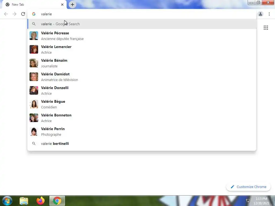Open the Windows Start menu
The height and width of the screenshot is (206, 275).
(7, 201)
